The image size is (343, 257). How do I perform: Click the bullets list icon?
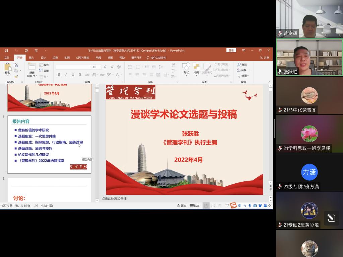click(131, 67)
